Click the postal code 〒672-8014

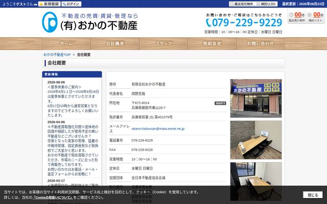pyautogui.click(x=141, y=103)
